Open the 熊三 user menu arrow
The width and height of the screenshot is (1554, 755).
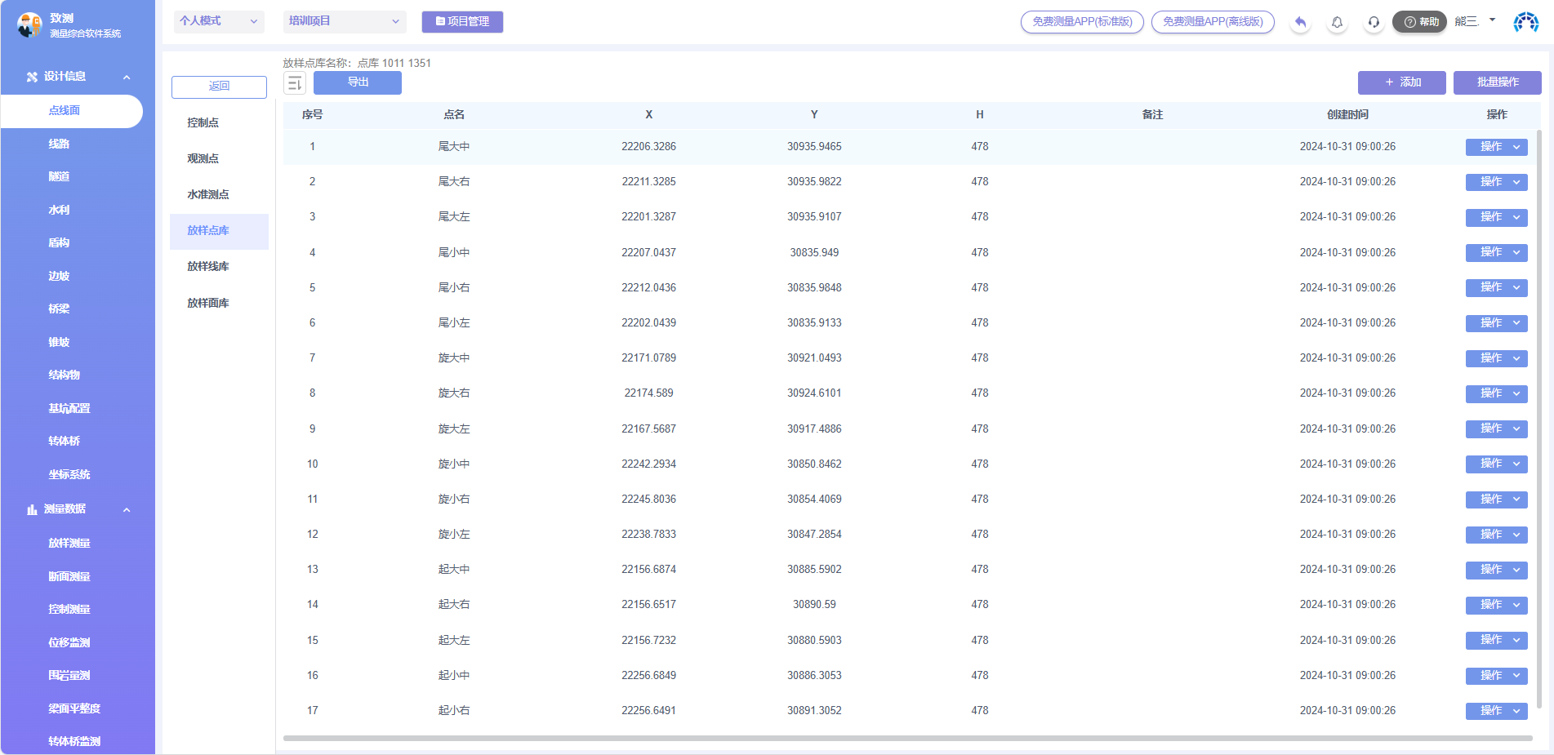(1492, 20)
